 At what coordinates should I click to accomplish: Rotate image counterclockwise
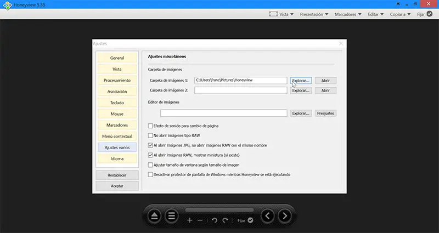coord(215,220)
